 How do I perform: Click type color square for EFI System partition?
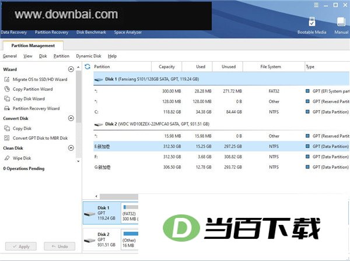click(307, 91)
